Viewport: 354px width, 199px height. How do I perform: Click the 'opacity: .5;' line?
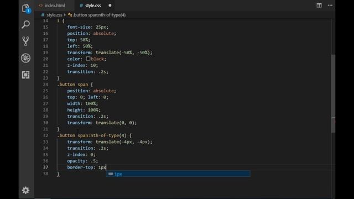click(82, 161)
